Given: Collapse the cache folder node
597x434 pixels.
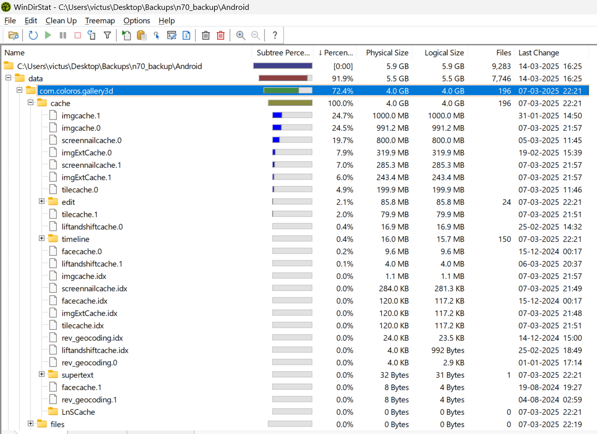Looking at the screenshot, I should click(31, 103).
